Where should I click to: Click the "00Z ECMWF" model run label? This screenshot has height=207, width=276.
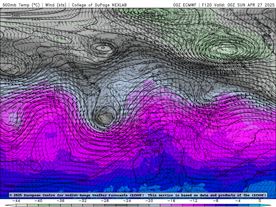[185, 5]
